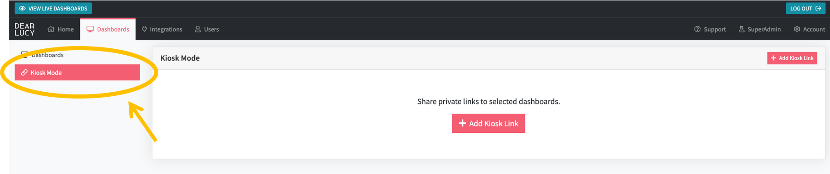Click the Kiosk Mode link icon in sidebar
The height and width of the screenshot is (174, 830).
point(24,72)
